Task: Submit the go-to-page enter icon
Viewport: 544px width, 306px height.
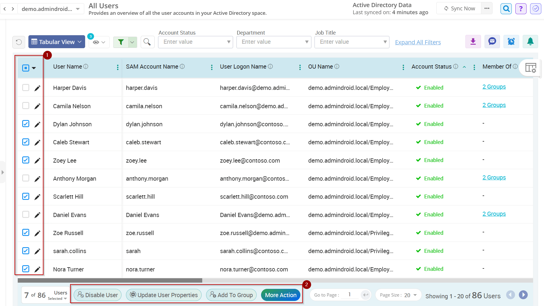Action: coord(366,295)
